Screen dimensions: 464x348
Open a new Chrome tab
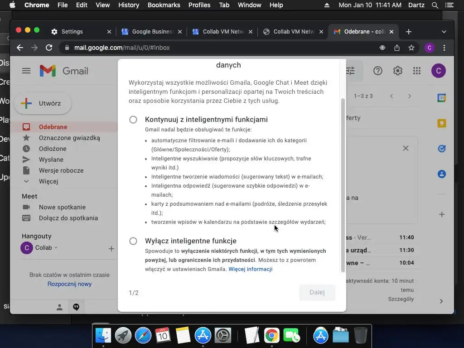tap(409, 32)
